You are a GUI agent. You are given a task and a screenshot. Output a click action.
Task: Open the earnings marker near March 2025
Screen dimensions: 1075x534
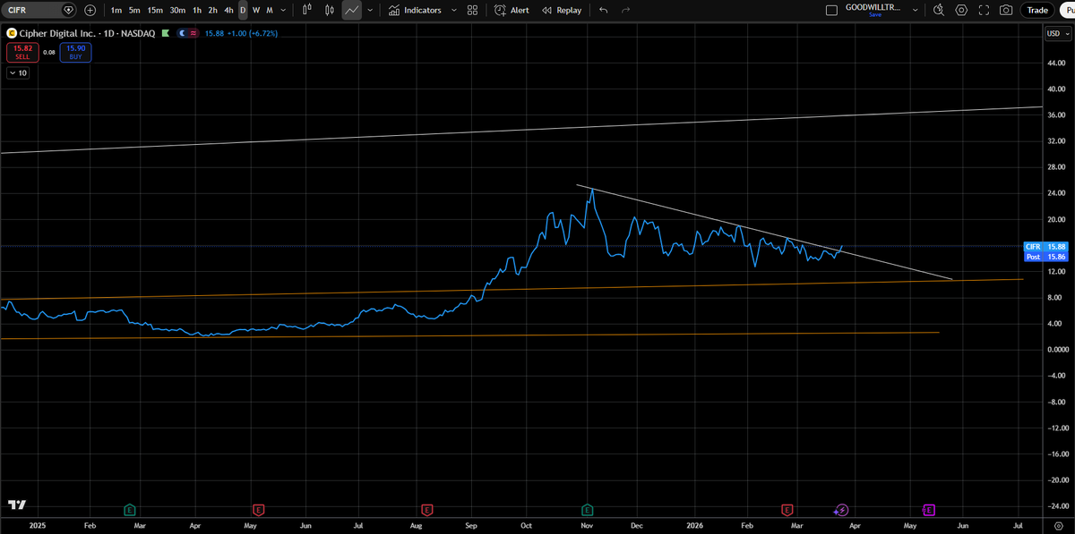(130, 510)
